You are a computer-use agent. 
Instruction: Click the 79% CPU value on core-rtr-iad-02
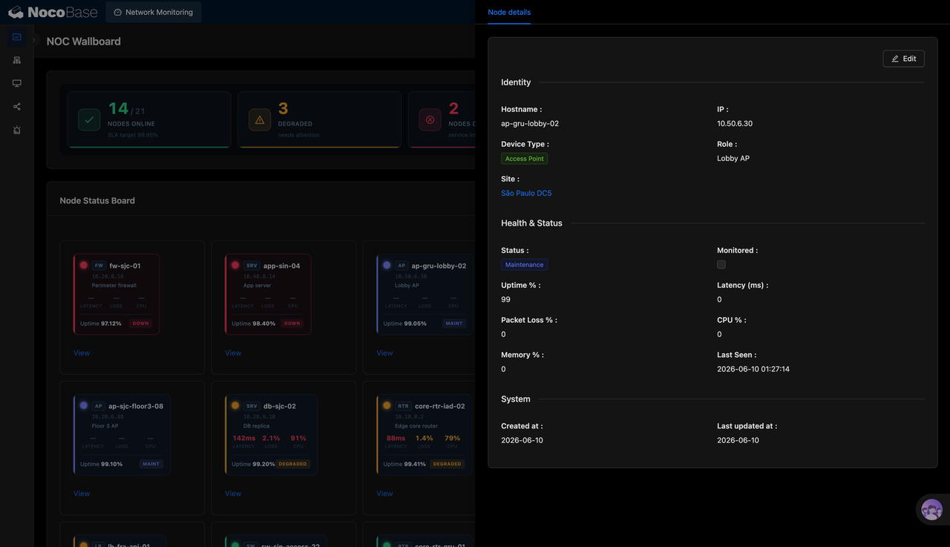click(x=452, y=438)
